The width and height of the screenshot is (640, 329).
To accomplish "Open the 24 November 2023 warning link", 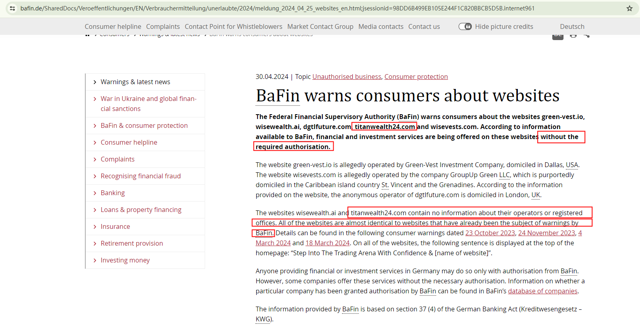I will 547,233.
